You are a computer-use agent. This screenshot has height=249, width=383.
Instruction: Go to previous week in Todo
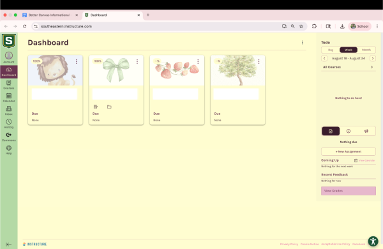(324, 58)
